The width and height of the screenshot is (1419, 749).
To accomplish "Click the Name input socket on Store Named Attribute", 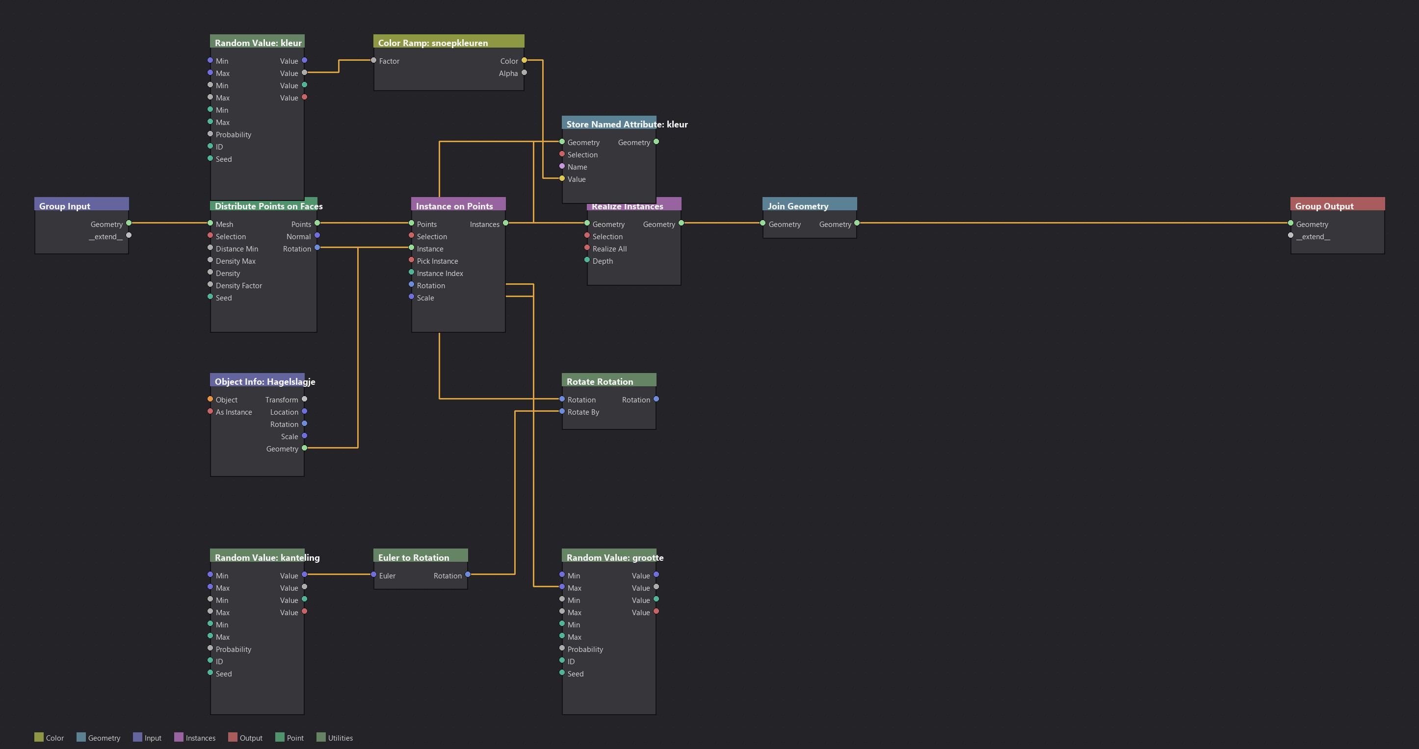I will pyautogui.click(x=562, y=166).
